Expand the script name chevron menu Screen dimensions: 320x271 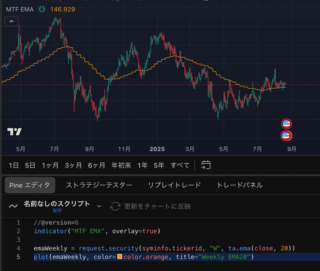pos(99,206)
